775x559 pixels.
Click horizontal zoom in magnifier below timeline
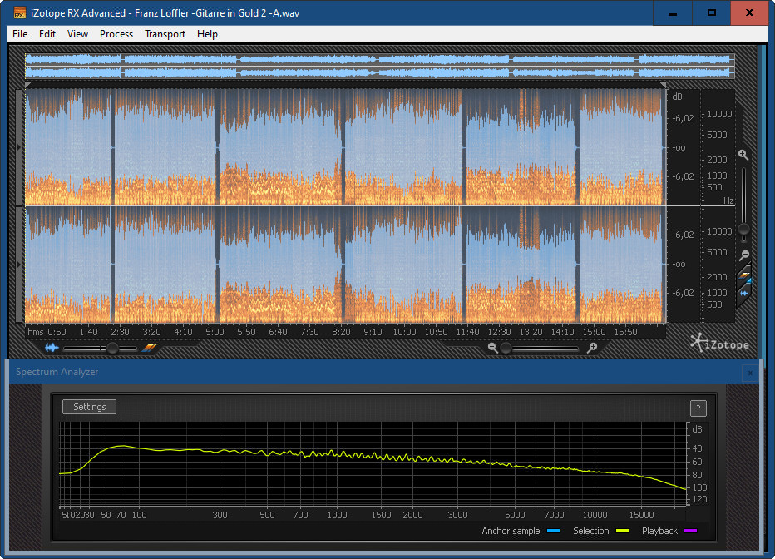(591, 349)
